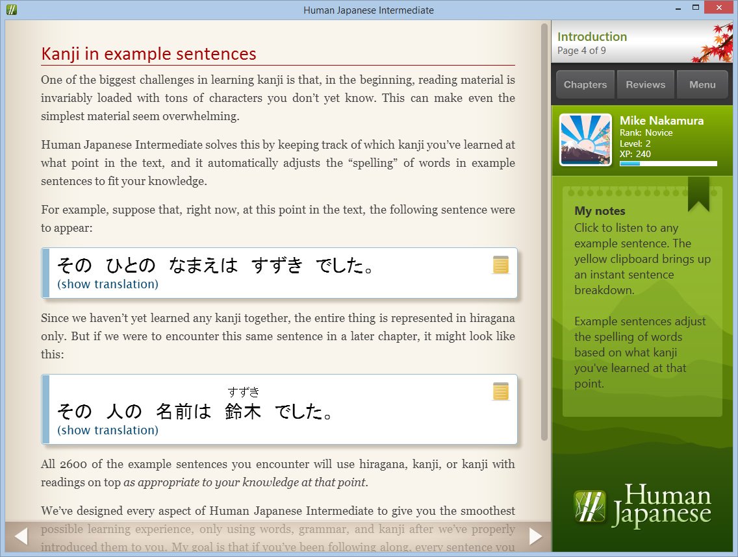The height and width of the screenshot is (557, 738).
Task: Open yellow clipboard for hiragana sentence
Action: point(500,265)
